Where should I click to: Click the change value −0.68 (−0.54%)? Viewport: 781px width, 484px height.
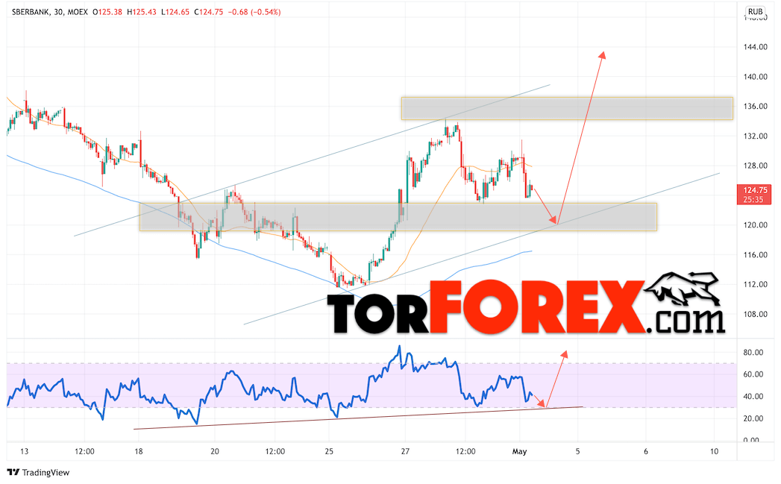[254, 12]
